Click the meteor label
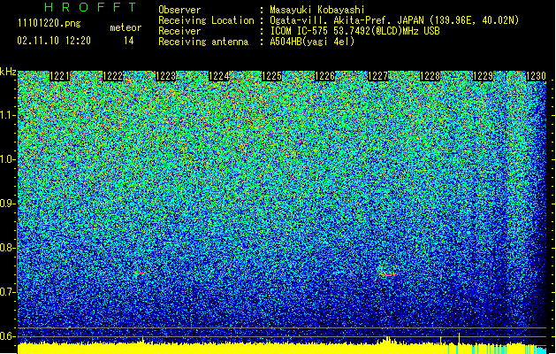This screenshot has height=354, width=556. (126, 27)
